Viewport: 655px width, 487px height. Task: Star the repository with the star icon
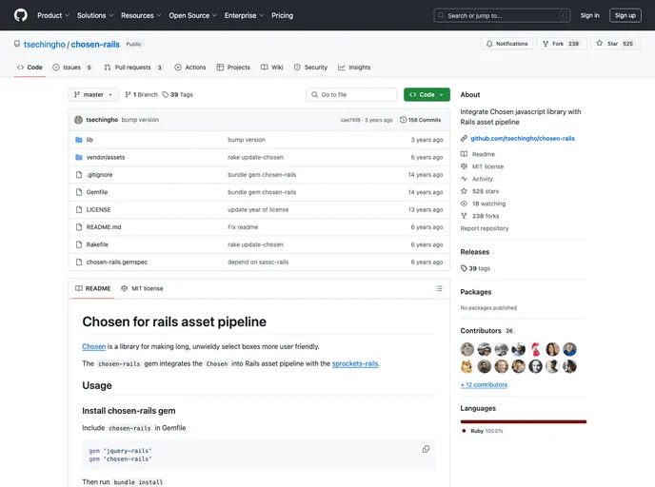(x=616, y=44)
